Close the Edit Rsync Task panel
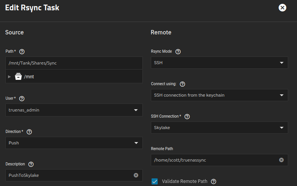Screen dimensions: 297x186 pos(282,8)
